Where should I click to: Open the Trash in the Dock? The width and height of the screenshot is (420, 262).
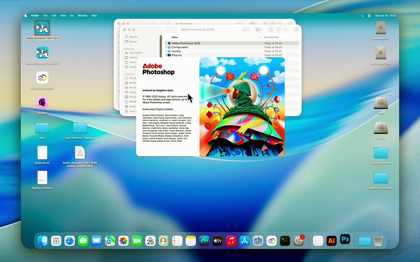pos(378,241)
